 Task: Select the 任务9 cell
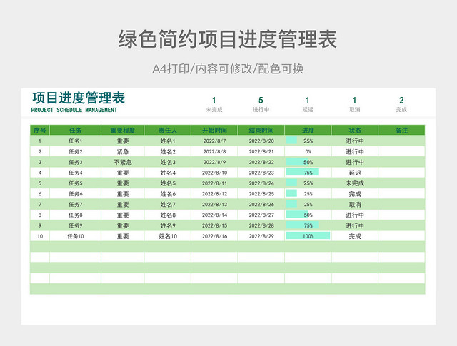75,225
